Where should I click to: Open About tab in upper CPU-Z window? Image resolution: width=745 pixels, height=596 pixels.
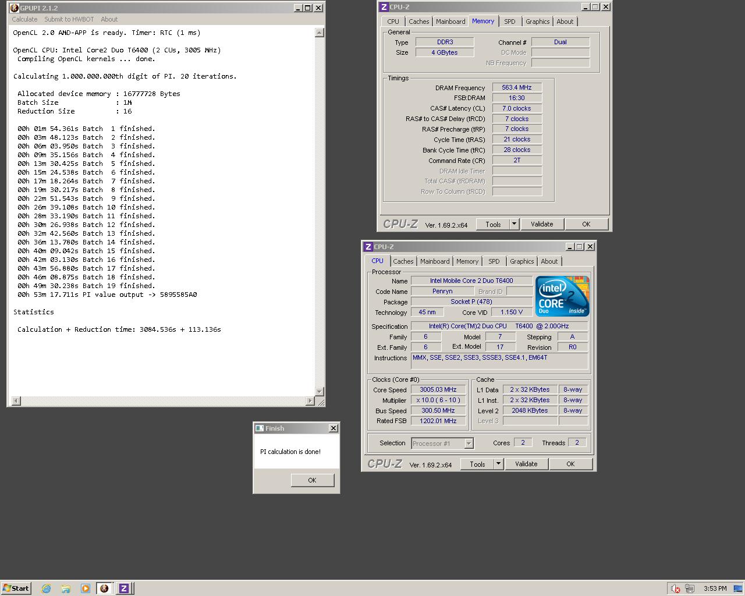565,22
